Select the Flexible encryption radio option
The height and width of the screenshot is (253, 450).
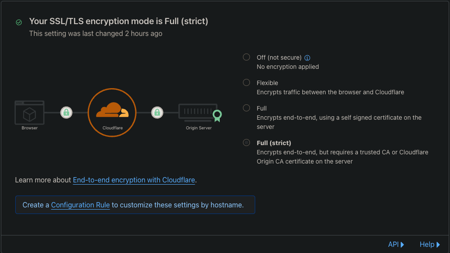pyautogui.click(x=246, y=82)
